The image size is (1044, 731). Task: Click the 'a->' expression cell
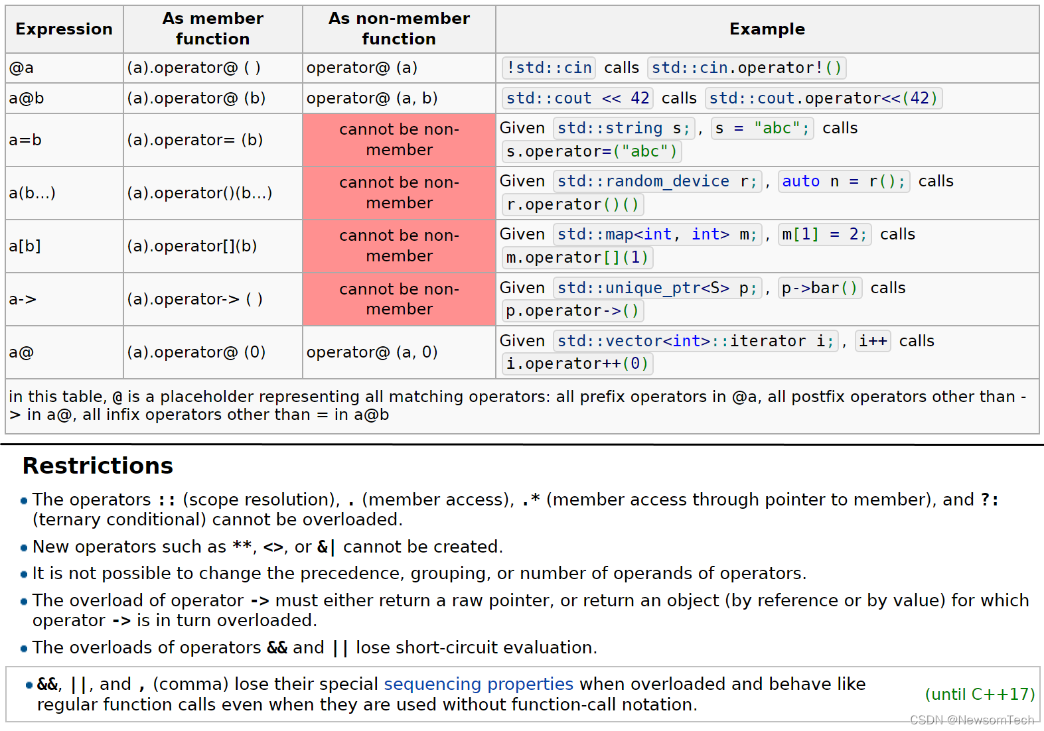pyautogui.click(x=64, y=299)
